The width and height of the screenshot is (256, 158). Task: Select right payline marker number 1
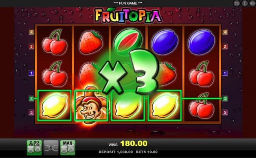(x=225, y=73)
